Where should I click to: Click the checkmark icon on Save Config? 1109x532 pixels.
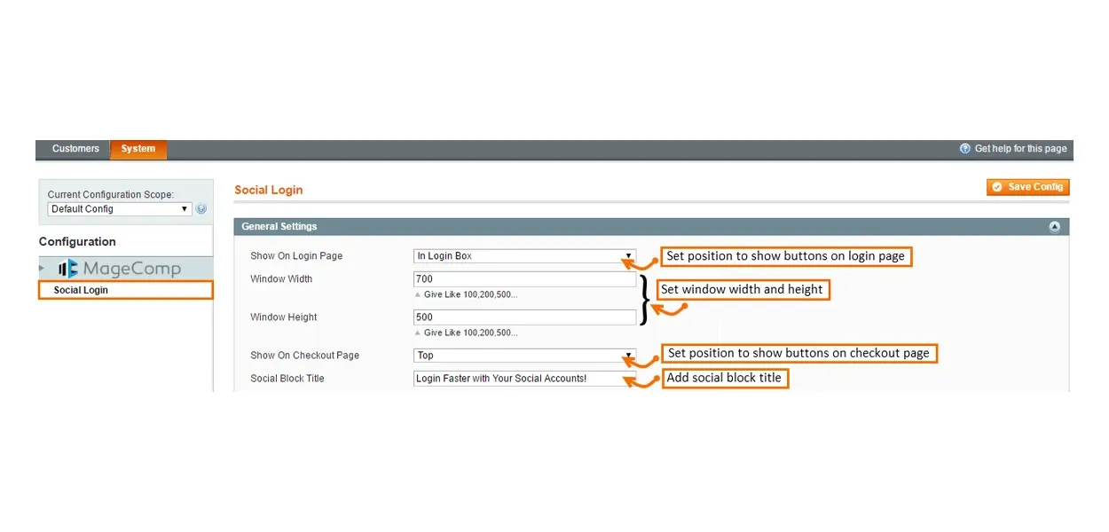(x=997, y=187)
